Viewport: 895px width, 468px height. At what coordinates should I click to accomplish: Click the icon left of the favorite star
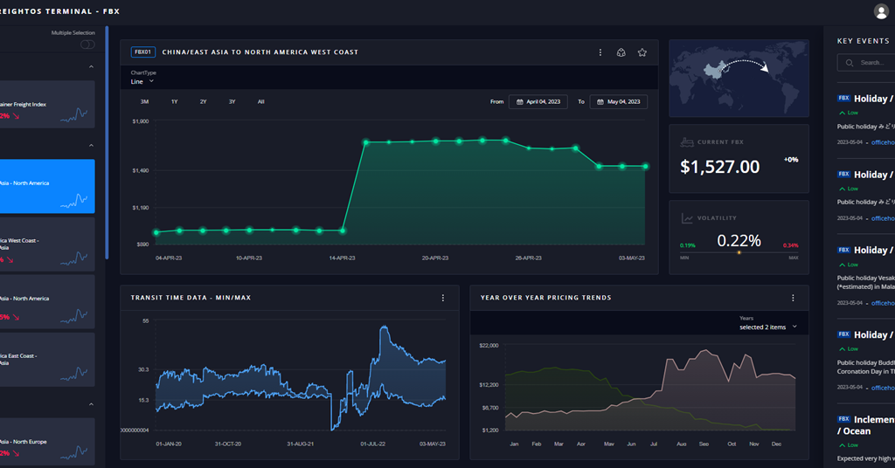coord(621,52)
